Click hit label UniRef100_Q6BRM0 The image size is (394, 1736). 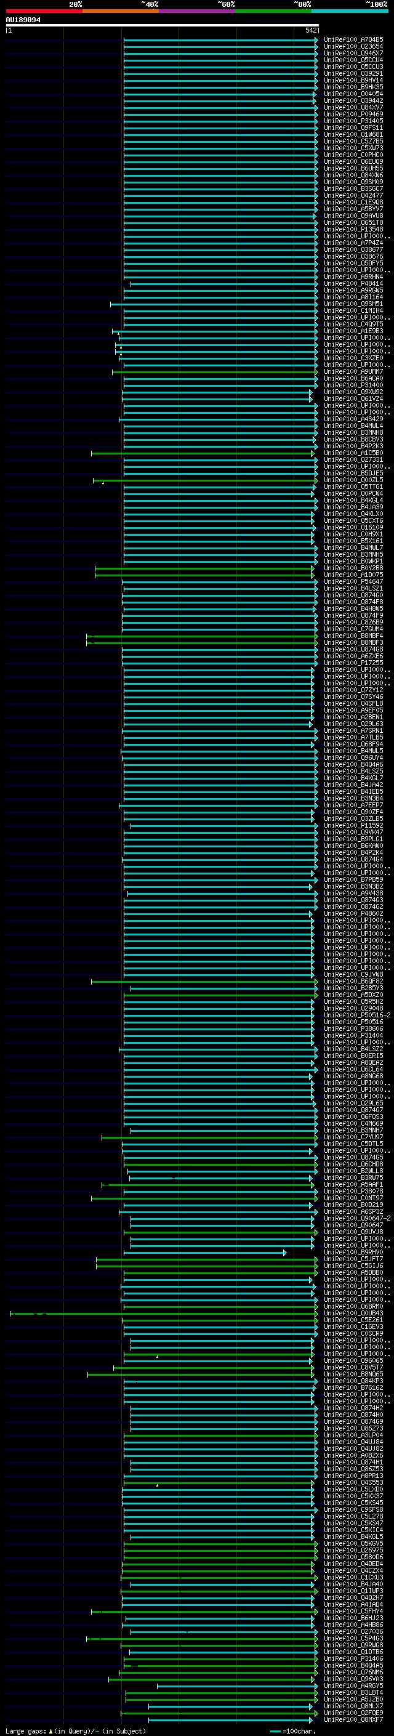point(353,1307)
